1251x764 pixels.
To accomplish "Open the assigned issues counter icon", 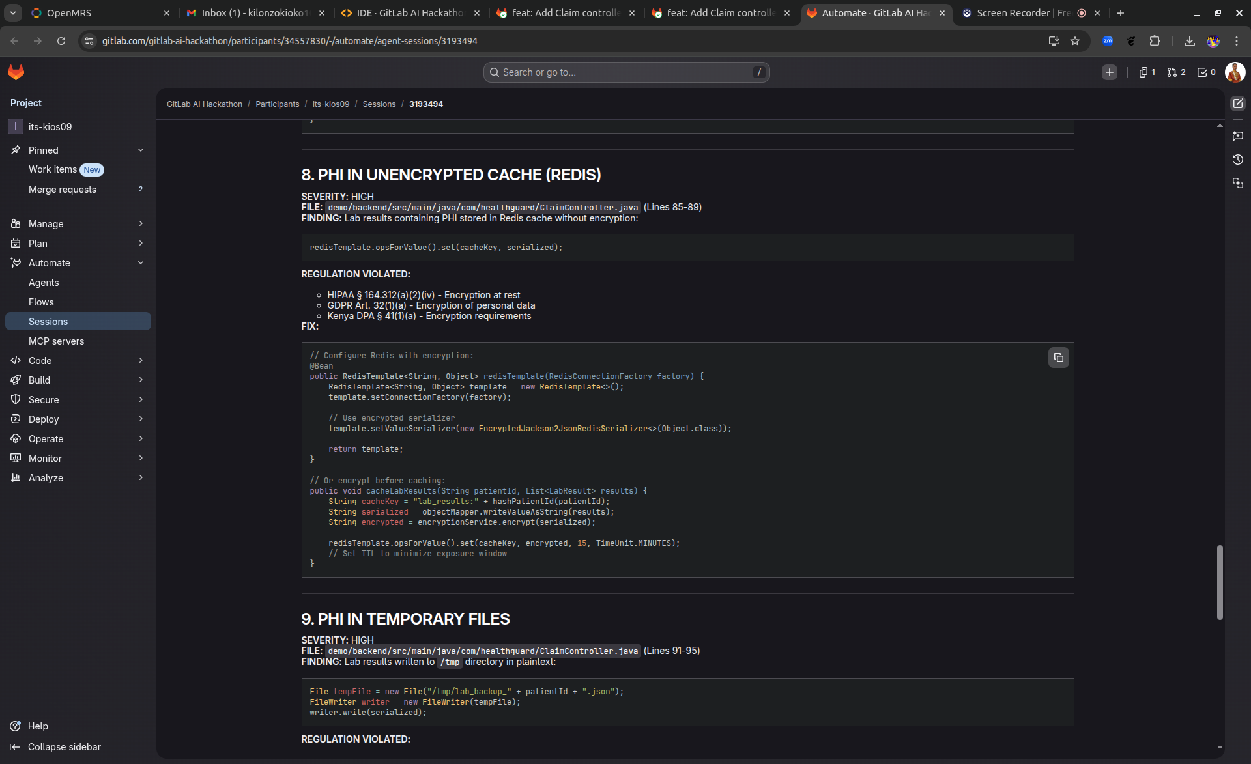I will coord(1147,72).
